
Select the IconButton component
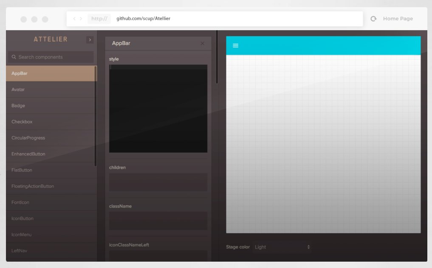[x=51, y=218]
